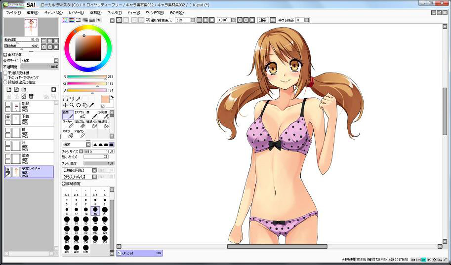Image resolution: width=451 pixels, height=265 pixels.
Task: Choose the Zoom magnifier tool
Action: point(72,105)
